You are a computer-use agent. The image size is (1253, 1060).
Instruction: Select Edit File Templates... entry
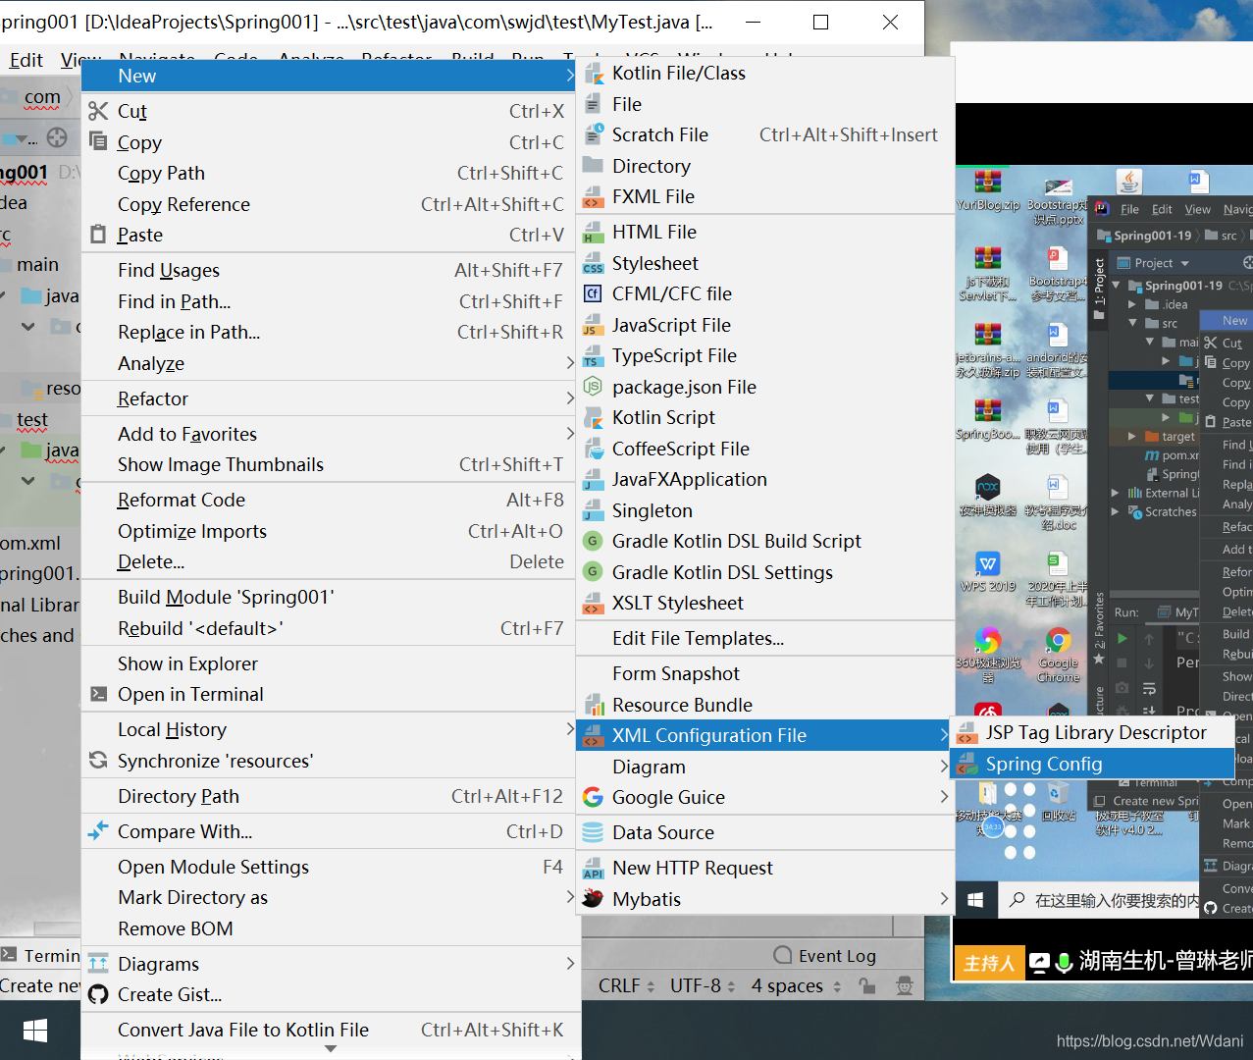click(765, 638)
